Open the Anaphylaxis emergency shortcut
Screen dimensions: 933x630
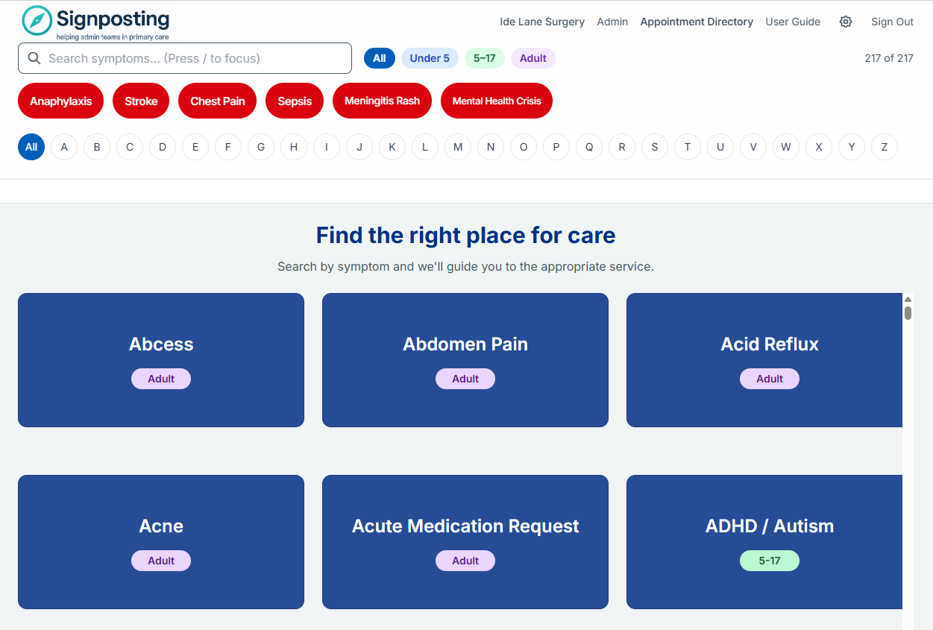pyautogui.click(x=60, y=100)
